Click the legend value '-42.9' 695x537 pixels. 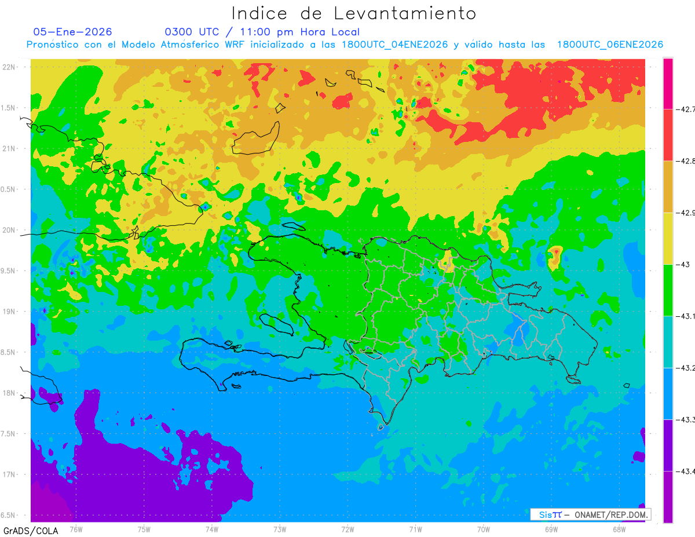click(x=685, y=213)
